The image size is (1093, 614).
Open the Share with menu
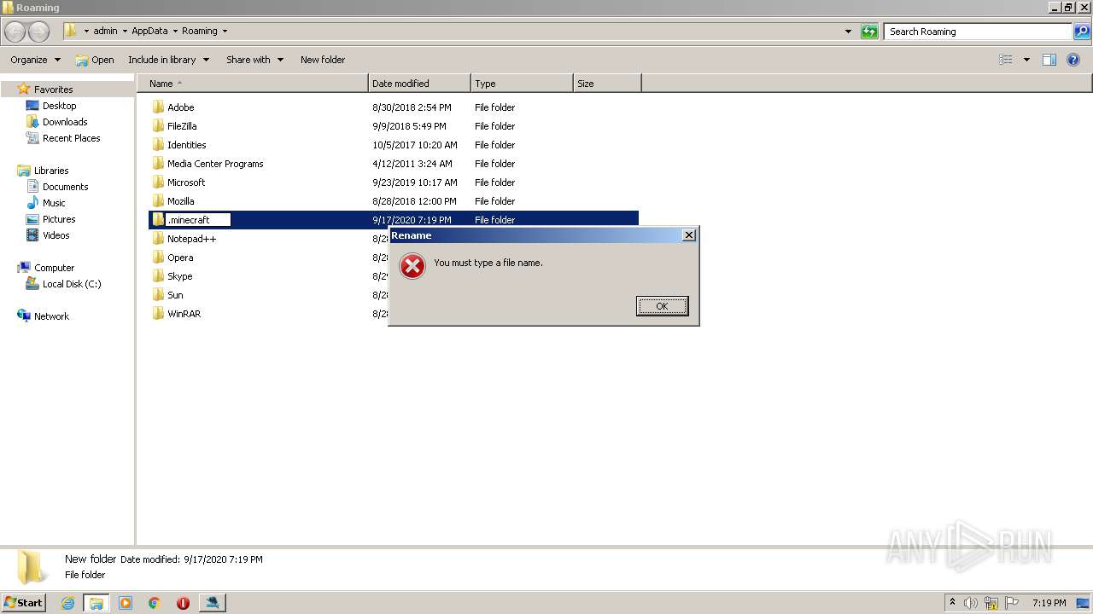(254, 60)
